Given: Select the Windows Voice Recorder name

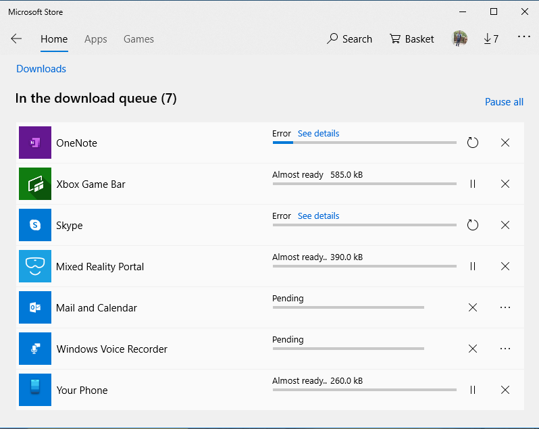Looking at the screenshot, I should (x=111, y=349).
